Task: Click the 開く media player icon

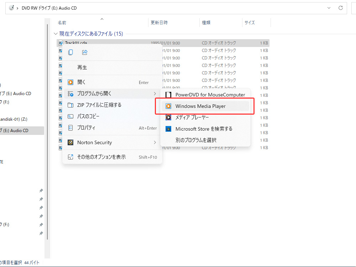Action: click(x=70, y=82)
